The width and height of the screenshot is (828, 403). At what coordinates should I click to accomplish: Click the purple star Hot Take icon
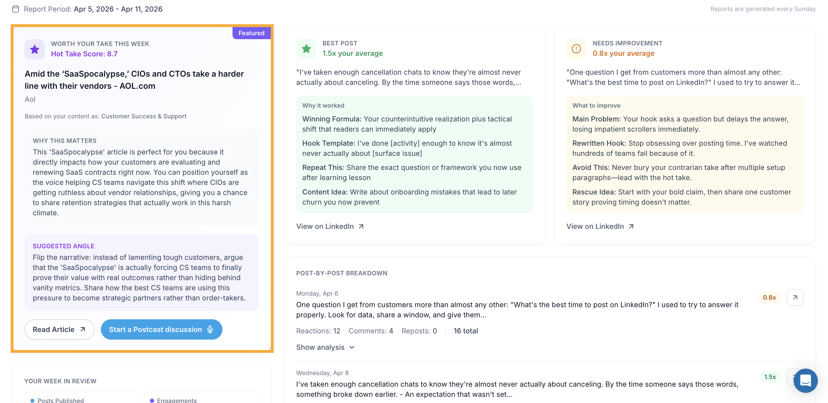[x=35, y=49]
